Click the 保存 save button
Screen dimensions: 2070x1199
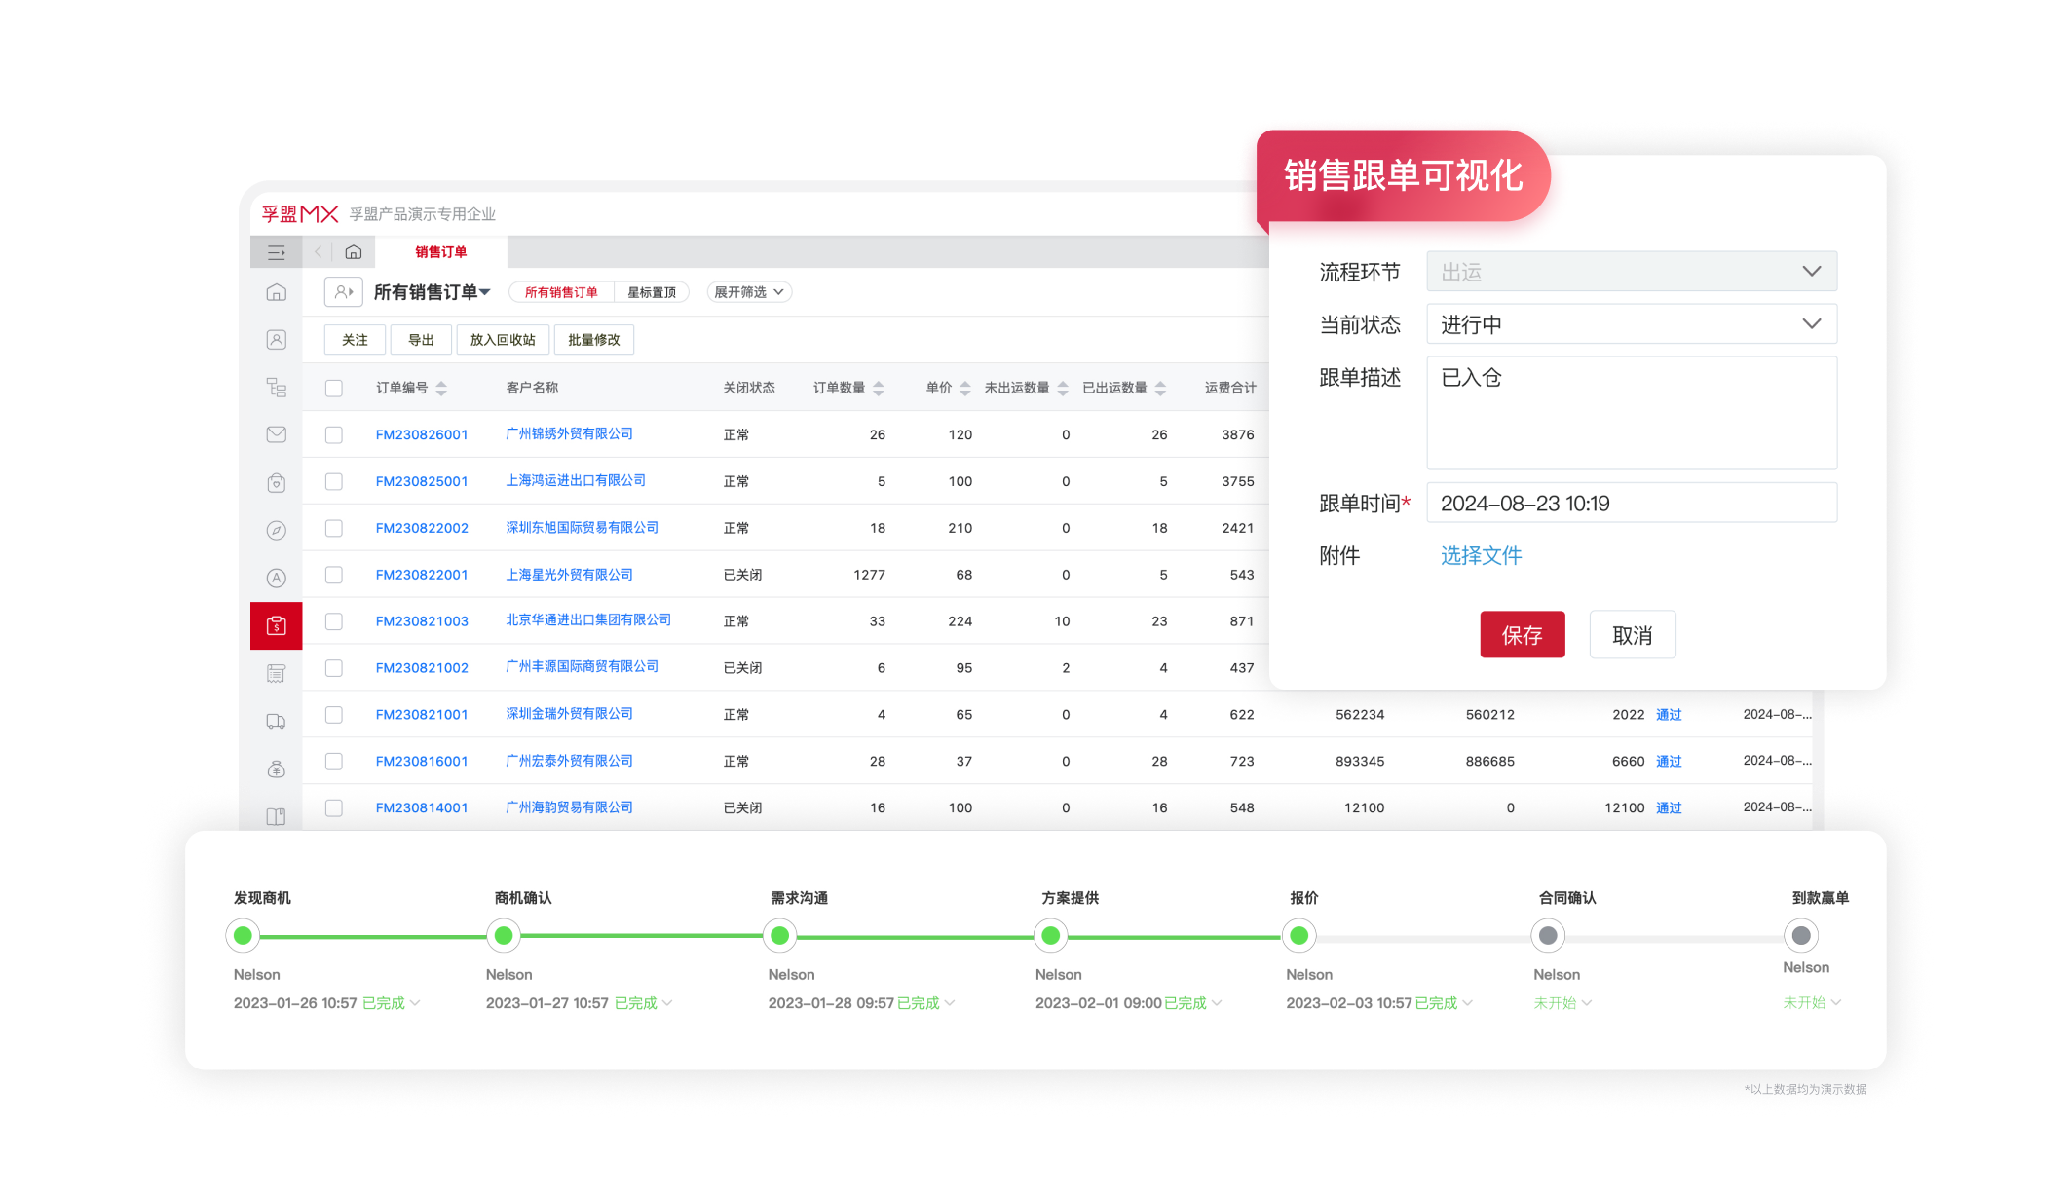pyautogui.click(x=1523, y=634)
